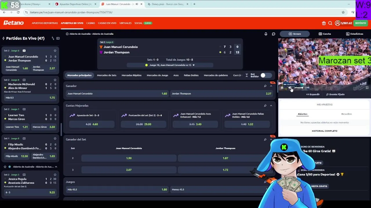Favorite the Learner Tien vs Marcos Giron star
The width and height of the screenshot is (371, 208).
coord(55,109)
